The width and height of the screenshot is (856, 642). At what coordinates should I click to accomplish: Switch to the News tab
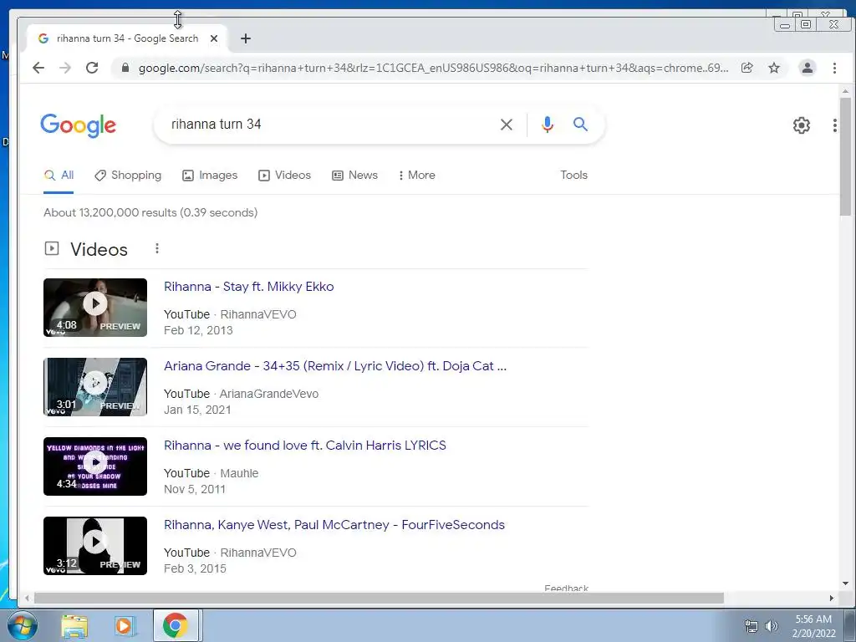point(354,176)
